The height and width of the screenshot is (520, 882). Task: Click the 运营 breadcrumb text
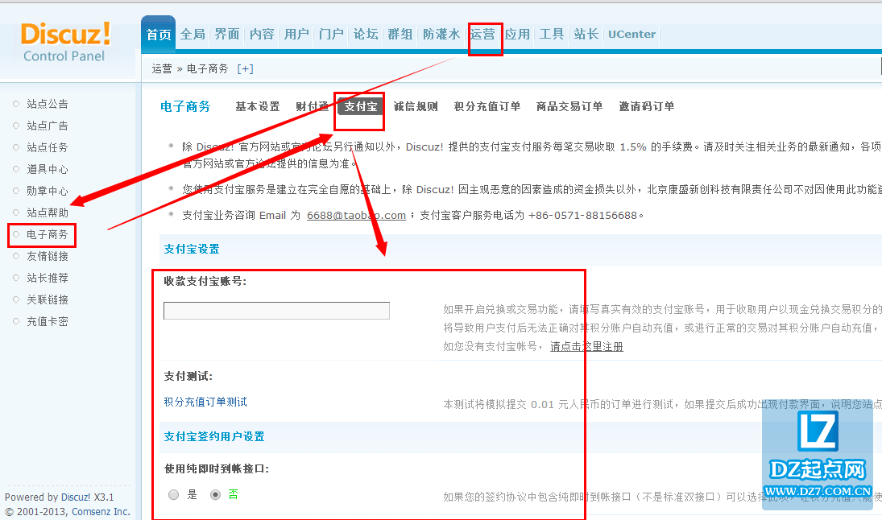tap(162, 68)
